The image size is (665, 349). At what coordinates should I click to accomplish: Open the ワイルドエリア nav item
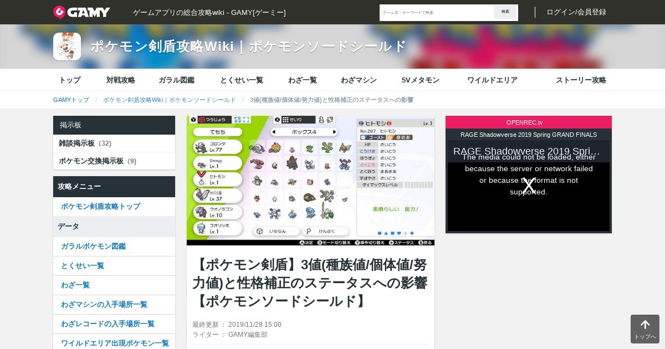point(492,80)
